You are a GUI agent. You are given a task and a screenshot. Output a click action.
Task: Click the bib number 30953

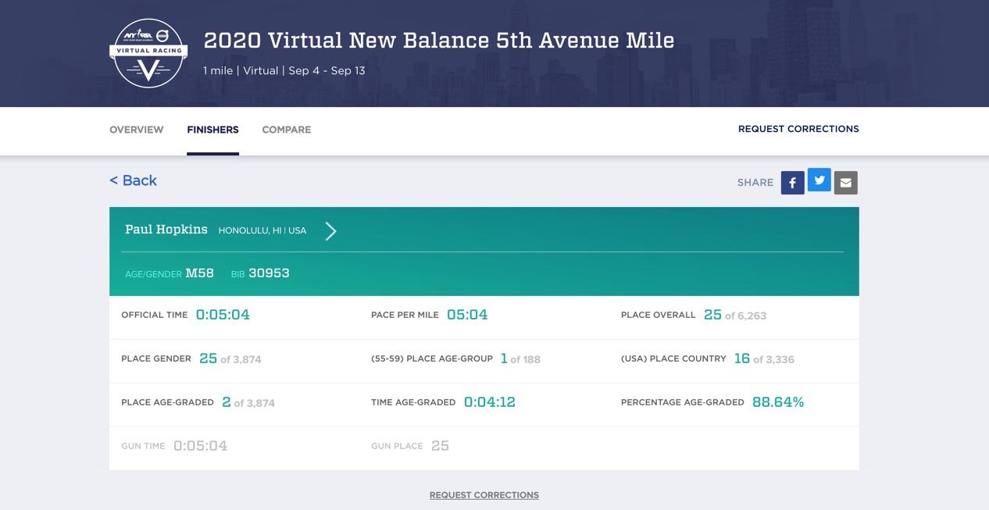(270, 273)
